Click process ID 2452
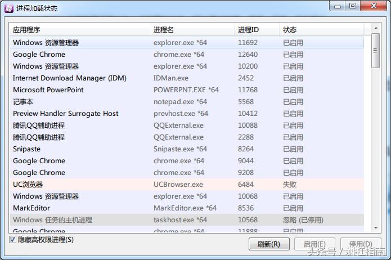 (x=246, y=78)
